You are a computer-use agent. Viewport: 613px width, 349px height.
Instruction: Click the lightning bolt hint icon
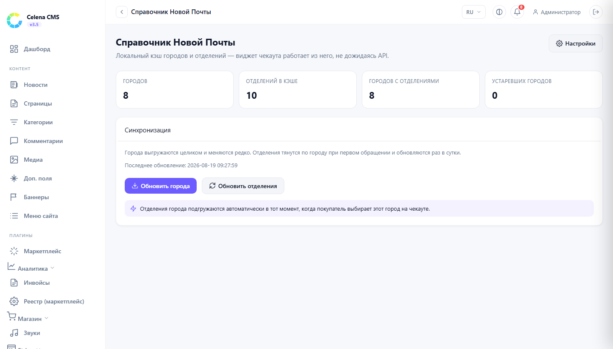[133, 209]
